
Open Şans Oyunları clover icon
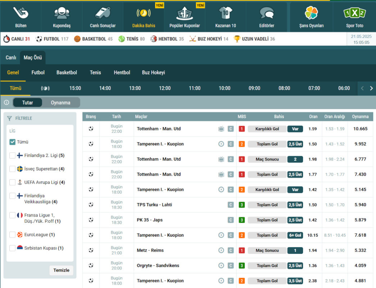[311, 13]
